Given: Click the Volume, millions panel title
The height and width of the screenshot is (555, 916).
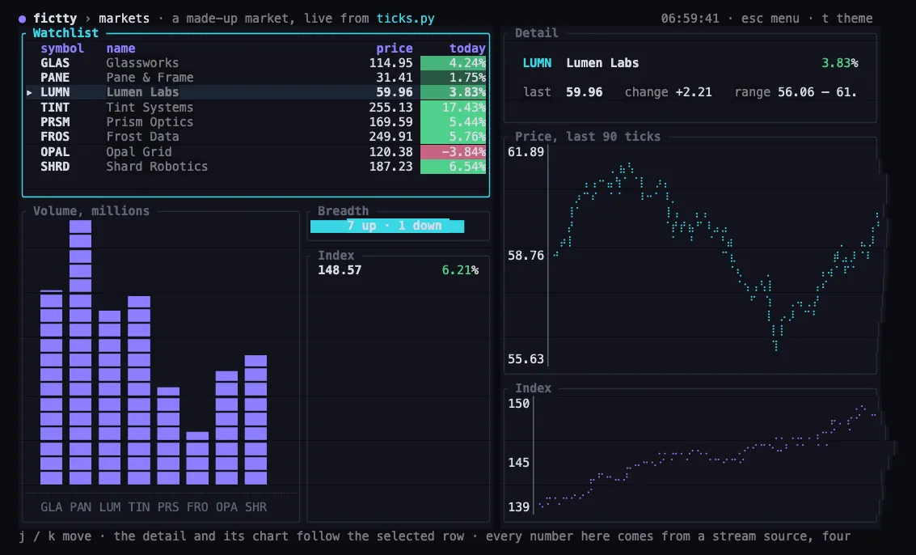Looking at the screenshot, I should click(91, 210).
